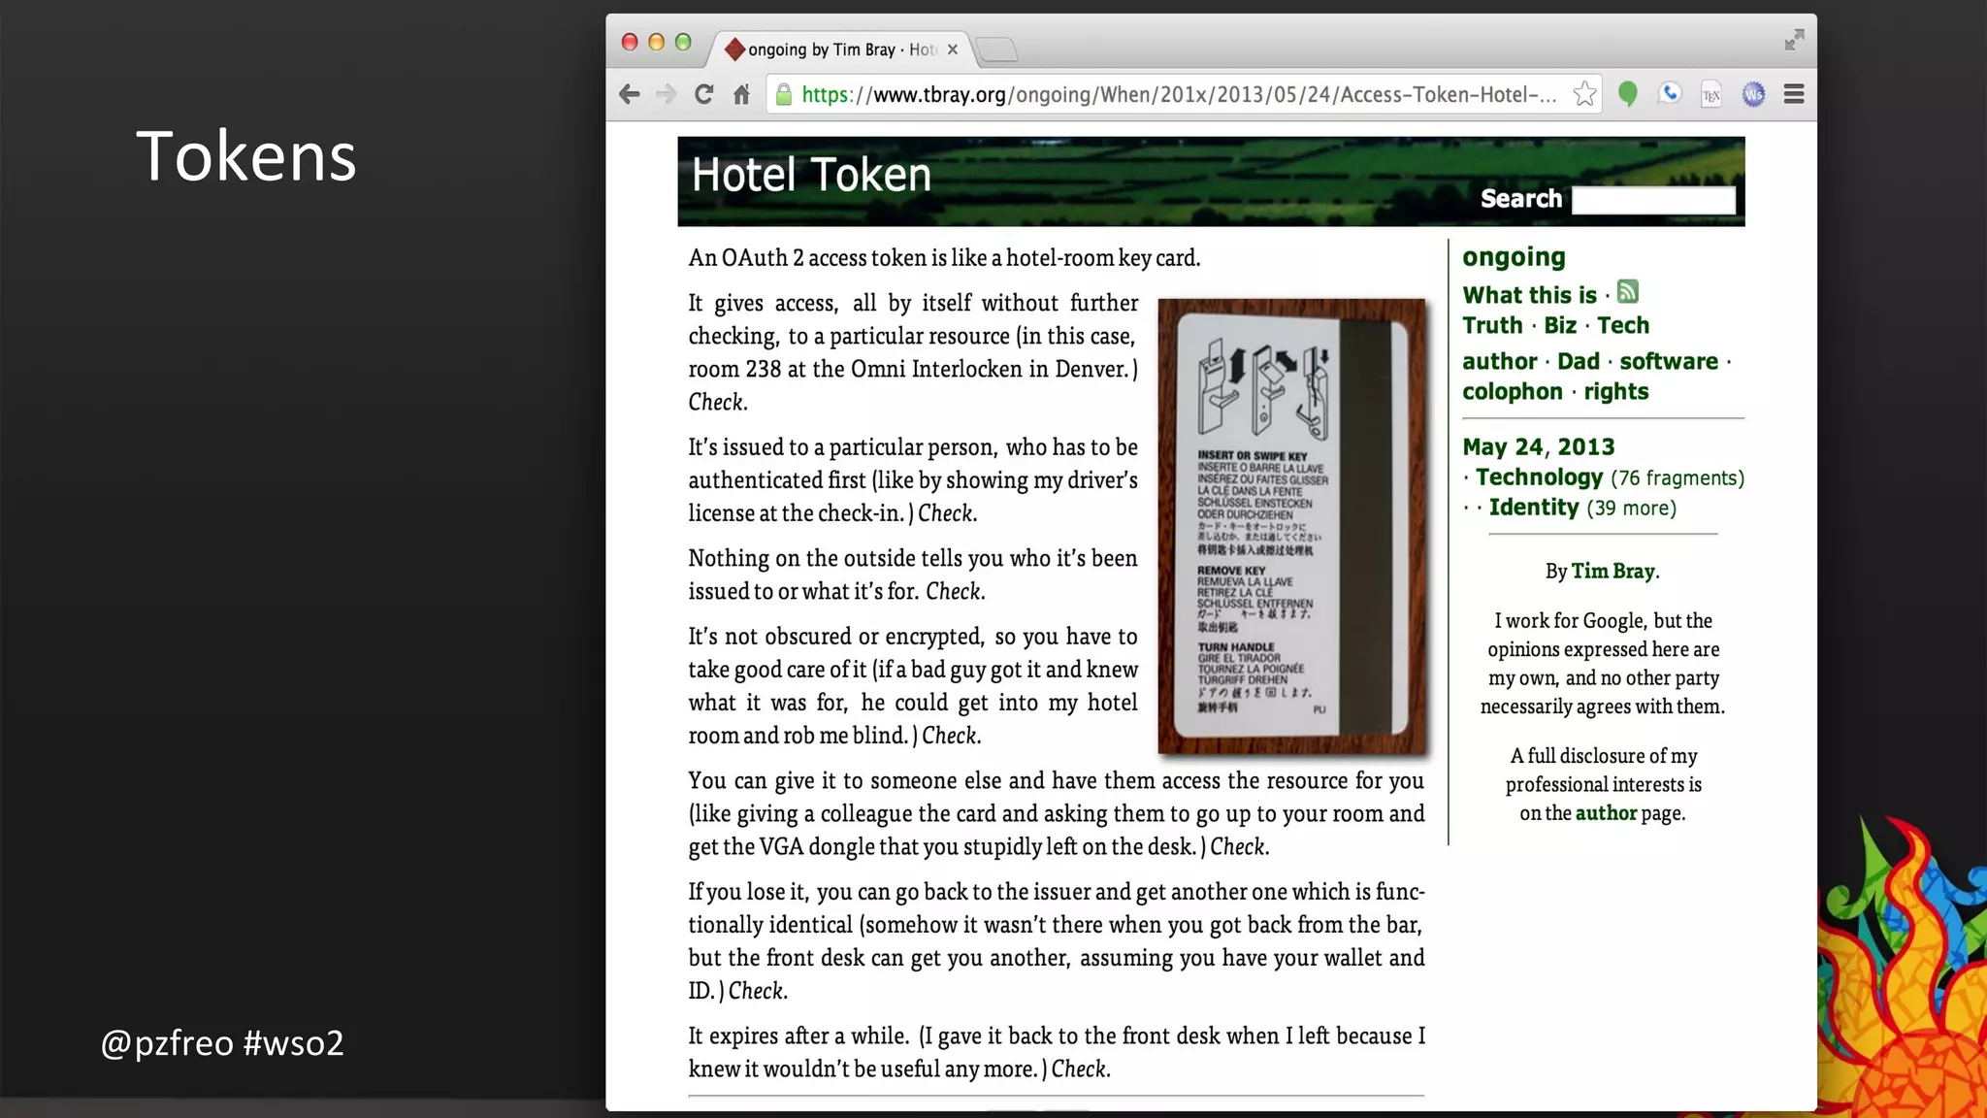Image resolution: width=1987 pixels, height=1118 pixels.
Task: Bookmark this page with the star
Action: tap(1584, 94)
